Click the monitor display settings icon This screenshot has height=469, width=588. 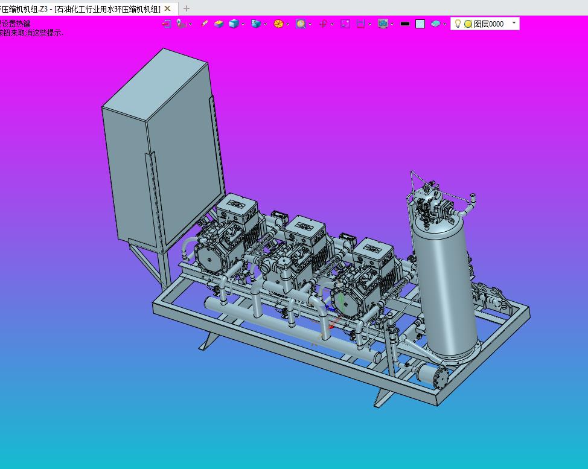382,24
